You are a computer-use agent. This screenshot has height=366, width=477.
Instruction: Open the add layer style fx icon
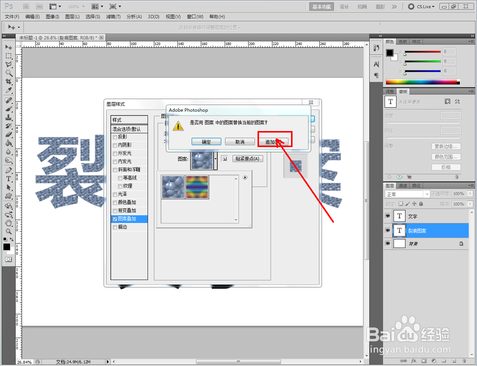(414, 361)
